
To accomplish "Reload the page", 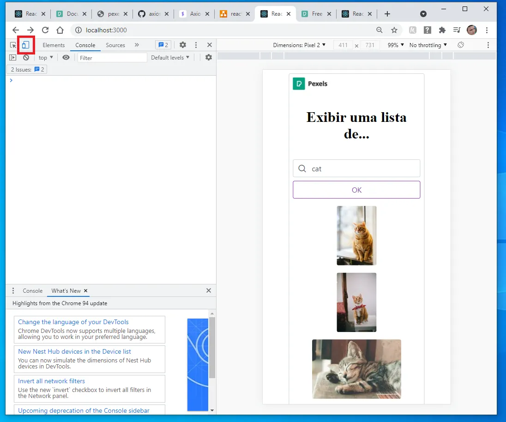I will pos(45,30).
